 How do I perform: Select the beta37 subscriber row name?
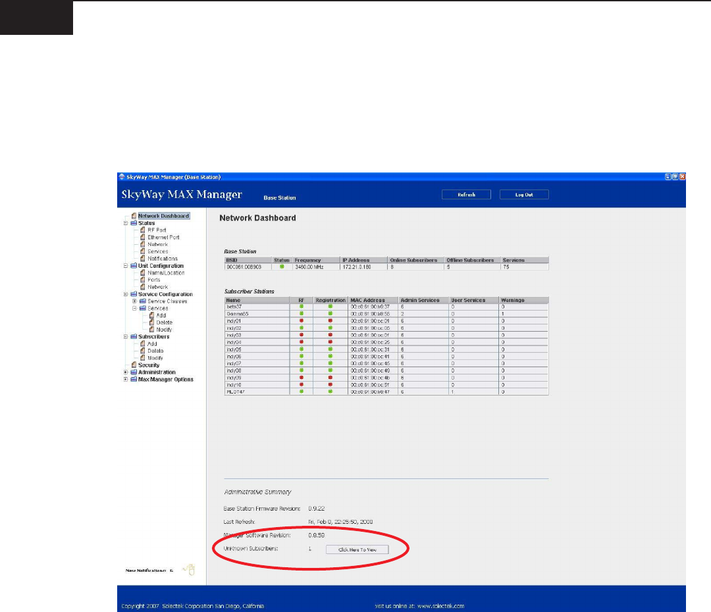pyautogui.click(x=234, y=307)
